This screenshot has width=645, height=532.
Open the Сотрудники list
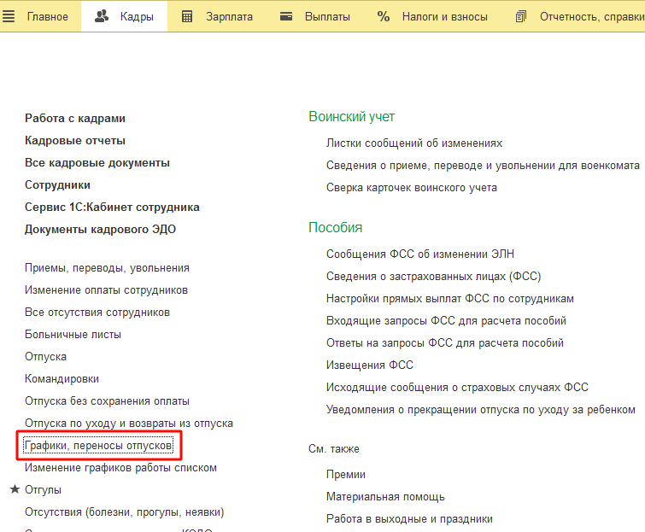pos(57,185)
